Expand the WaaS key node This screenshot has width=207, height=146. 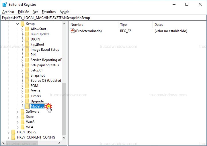point(17,122)
